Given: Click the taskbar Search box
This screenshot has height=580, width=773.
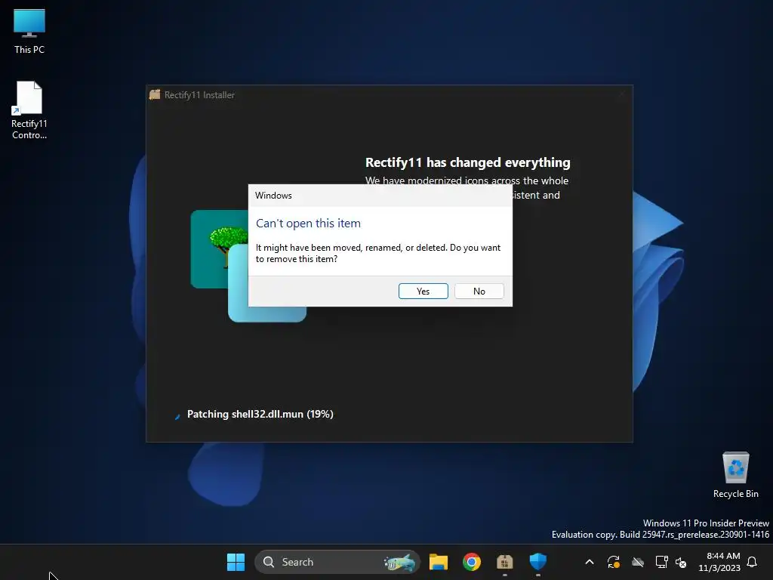Looking at the screenshot, I should tap(337, 562).
